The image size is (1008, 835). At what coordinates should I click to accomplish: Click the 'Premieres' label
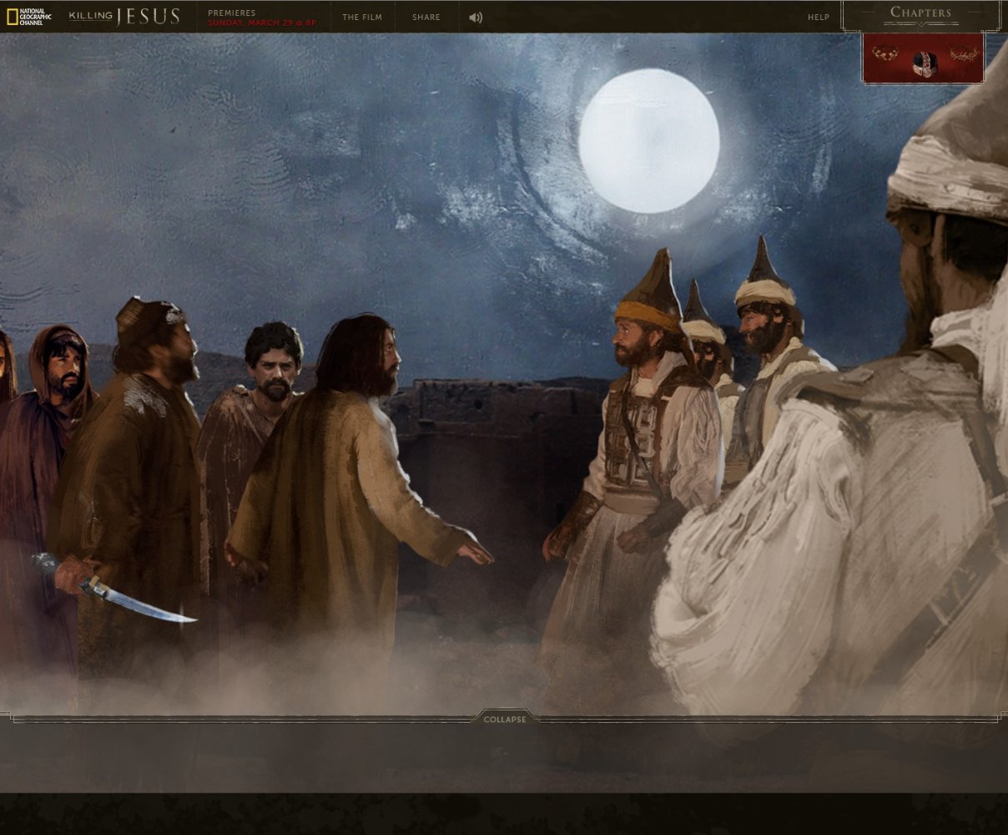click(x=232, y=13)
